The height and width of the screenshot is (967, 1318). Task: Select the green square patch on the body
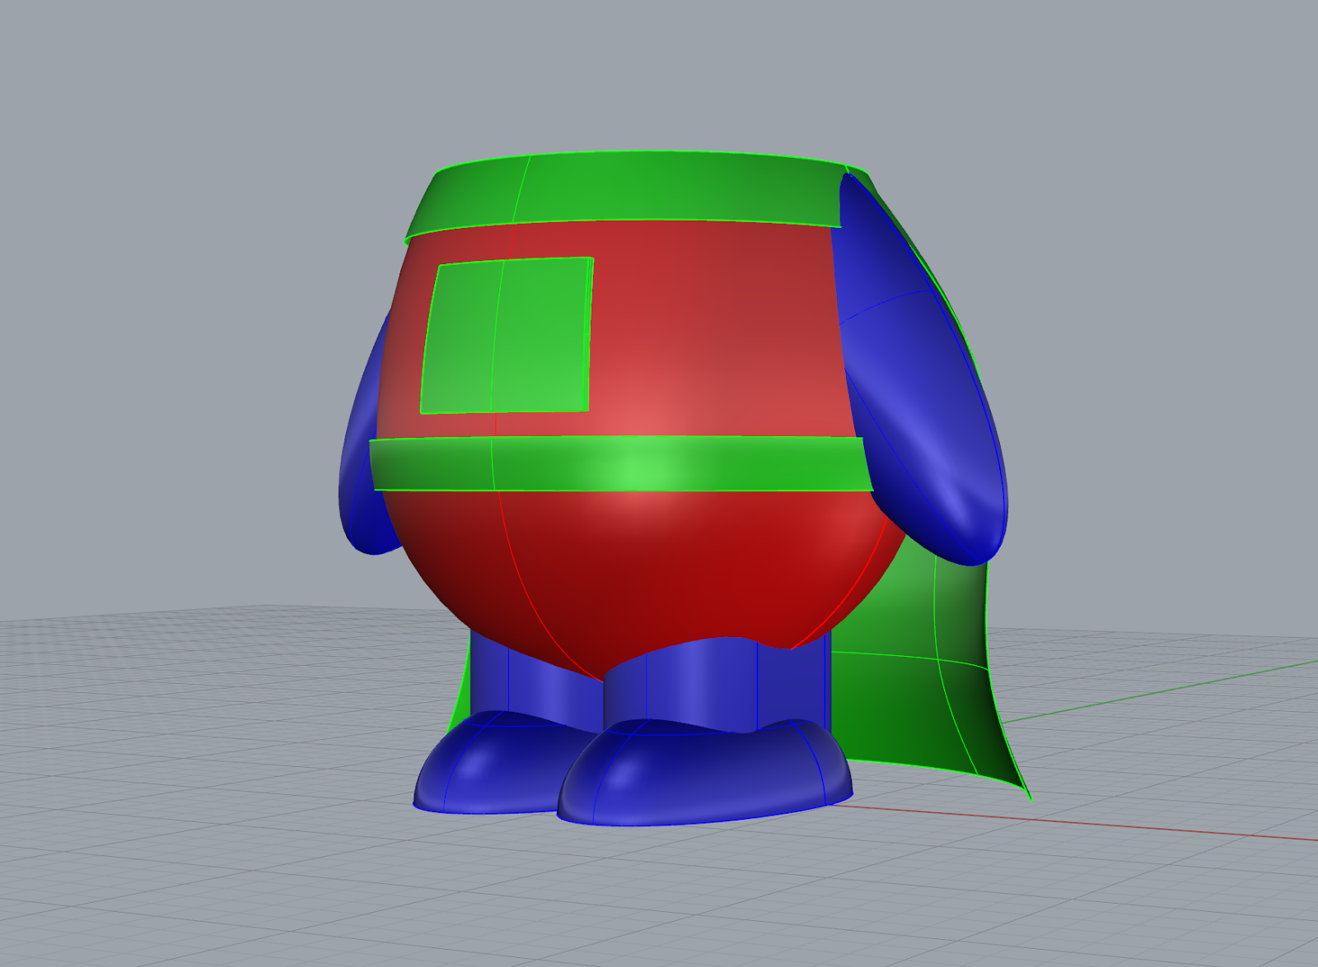506,336
